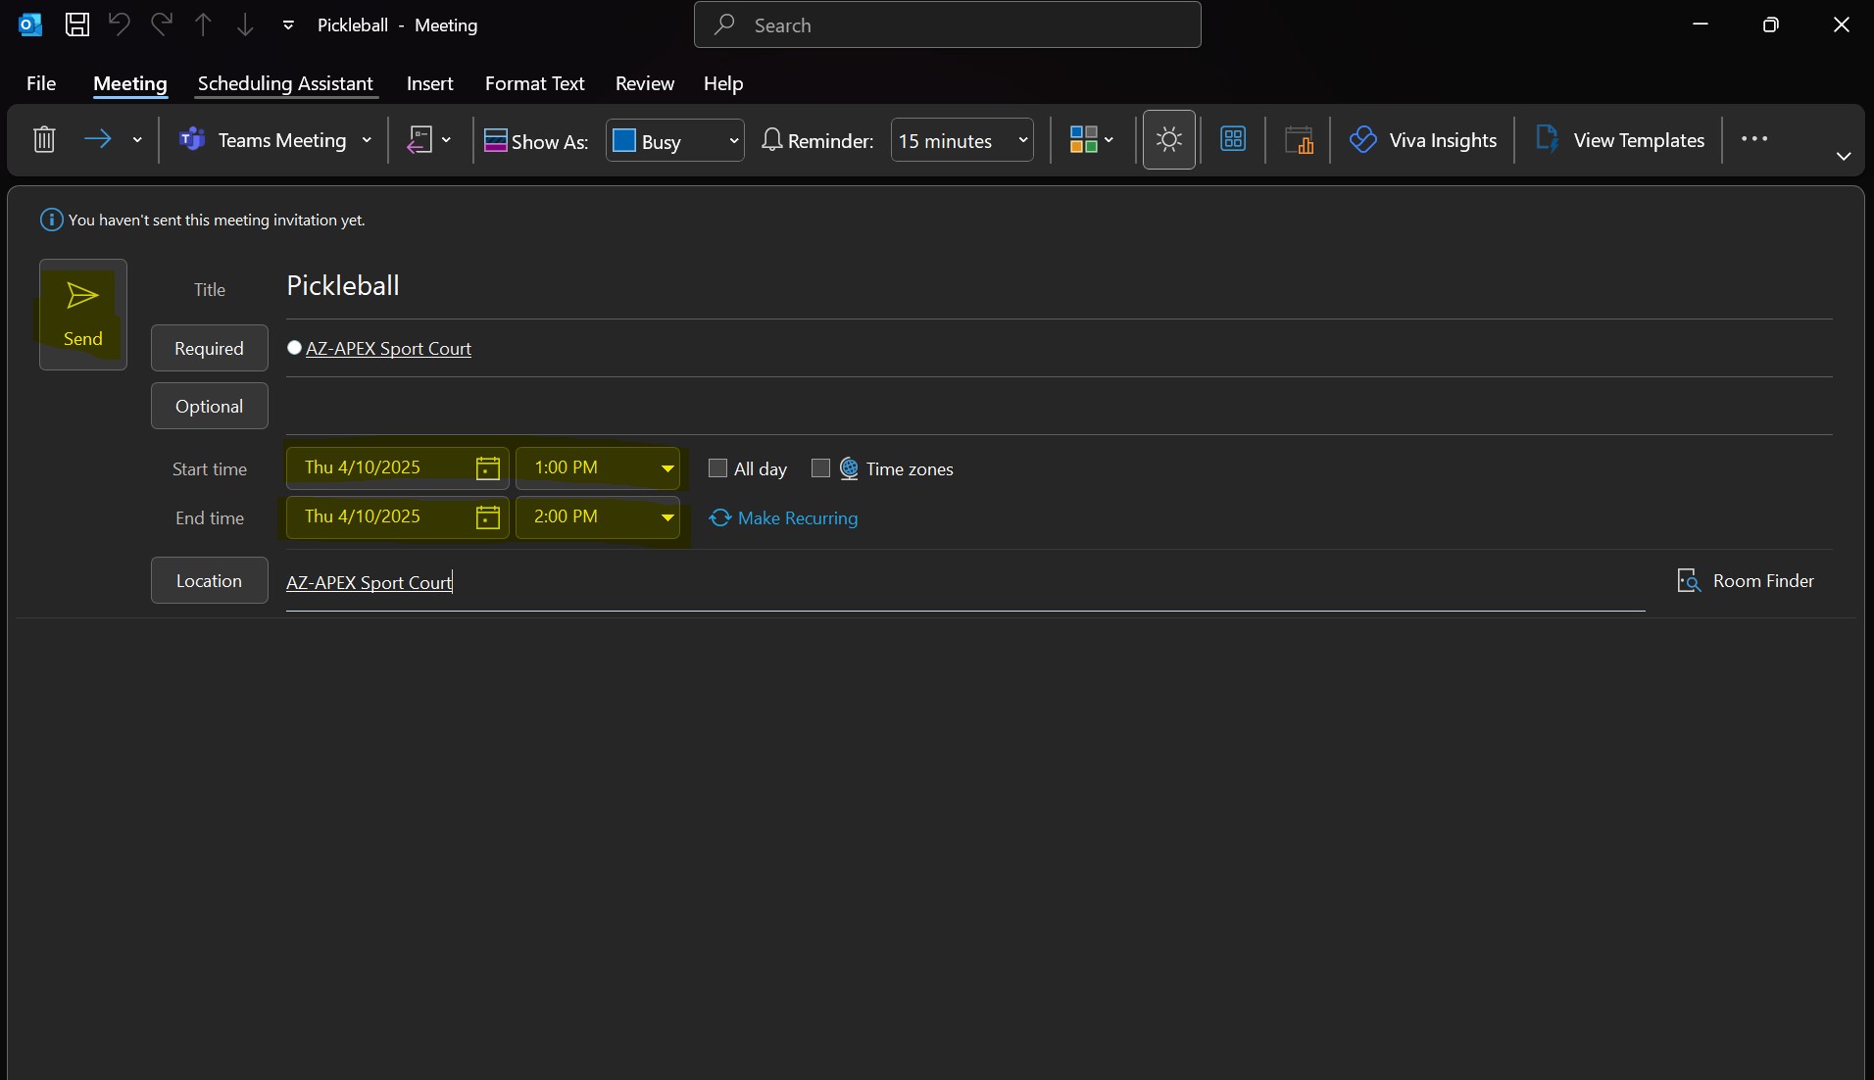1874x1080 pixels.
Task: Delete the meeting with trash icon
Action: [44, 139]
